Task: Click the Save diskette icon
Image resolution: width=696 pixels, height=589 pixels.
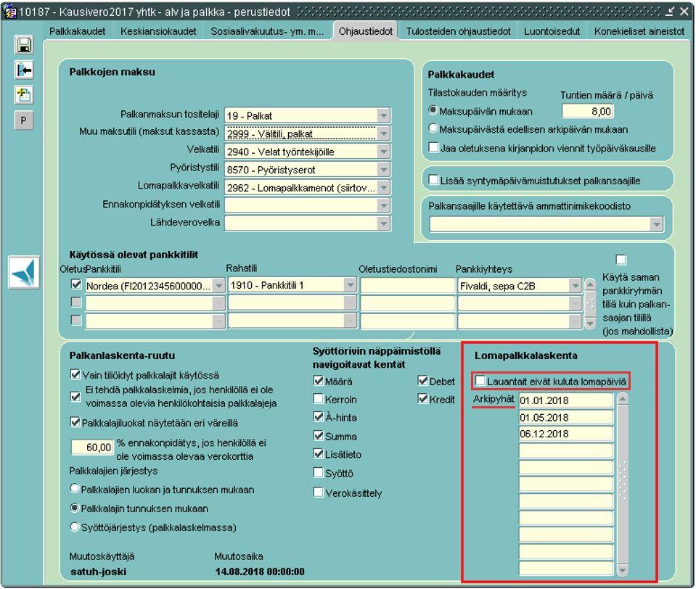Action: pyautogui.click(x=23, y=45)
